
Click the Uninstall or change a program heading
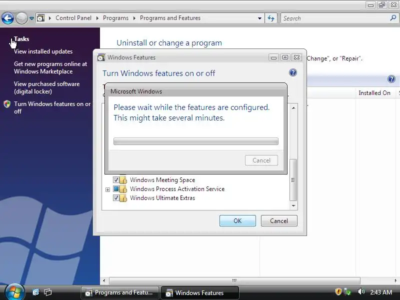[169, 43]
